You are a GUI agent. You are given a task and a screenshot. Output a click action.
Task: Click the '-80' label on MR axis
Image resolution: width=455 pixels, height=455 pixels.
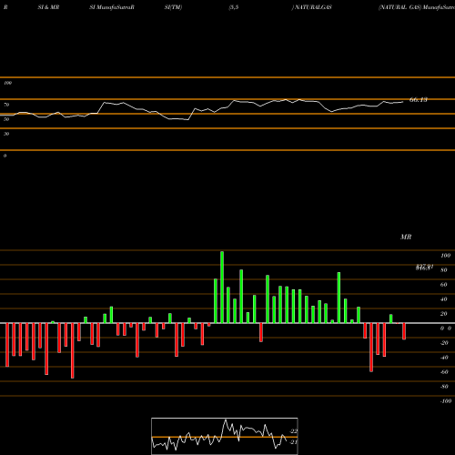444,387
